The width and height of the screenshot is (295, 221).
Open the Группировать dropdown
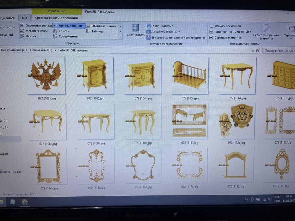[x=160, y=26]
